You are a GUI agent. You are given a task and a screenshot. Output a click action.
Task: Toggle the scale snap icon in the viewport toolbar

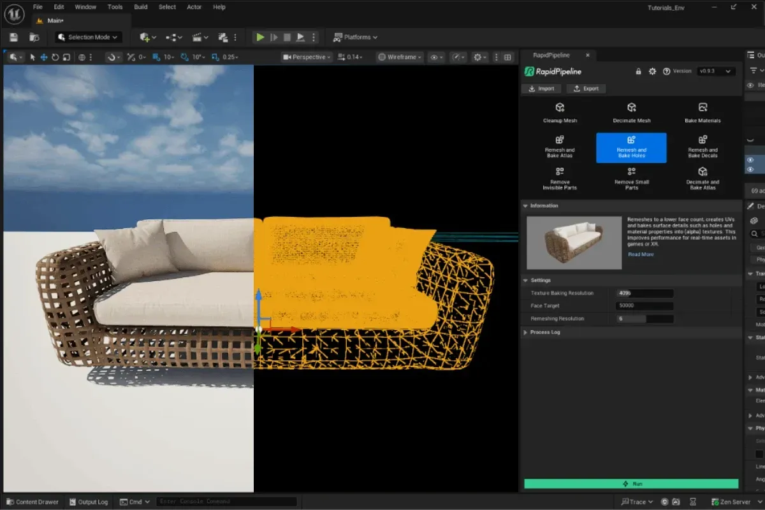(x=215, y=57)
